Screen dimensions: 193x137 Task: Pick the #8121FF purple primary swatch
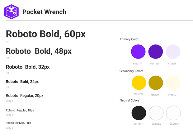point(138,52)
